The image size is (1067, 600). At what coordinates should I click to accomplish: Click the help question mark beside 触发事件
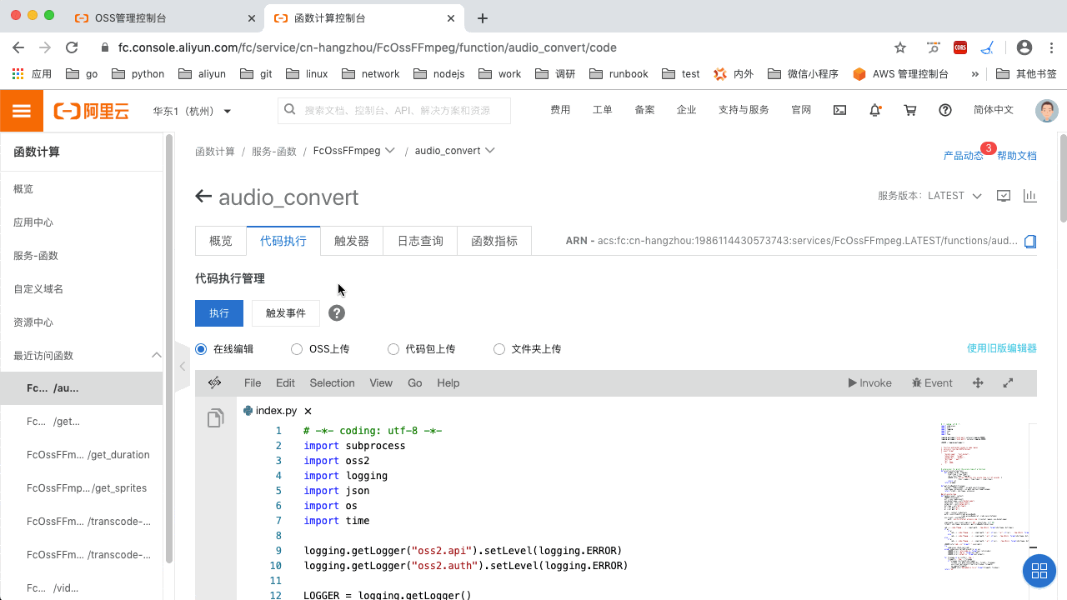click(x=337, y=313)
